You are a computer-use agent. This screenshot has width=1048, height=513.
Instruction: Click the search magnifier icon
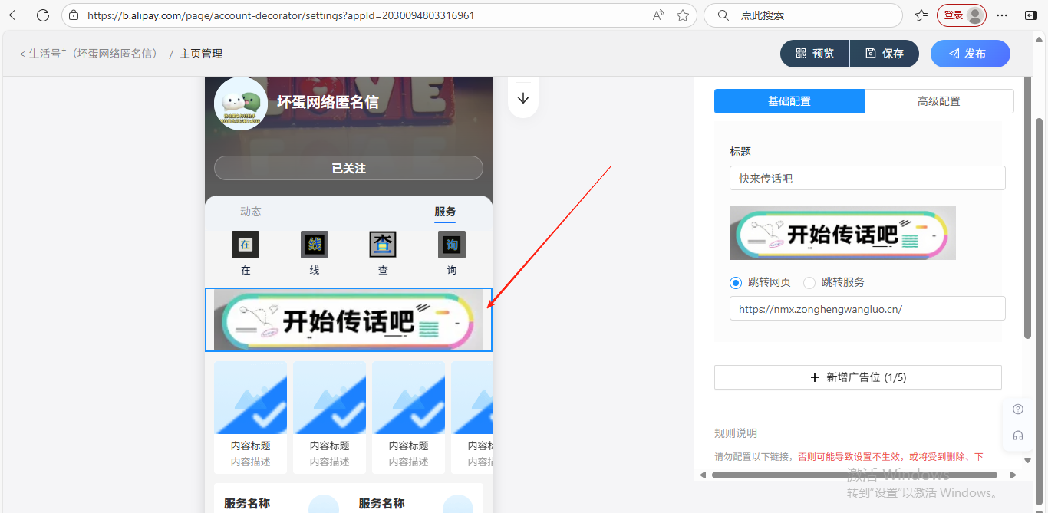click(722, 15)
